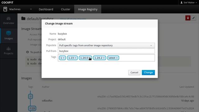
Task: Click the Machines server icon
Action: click(5, 9)
